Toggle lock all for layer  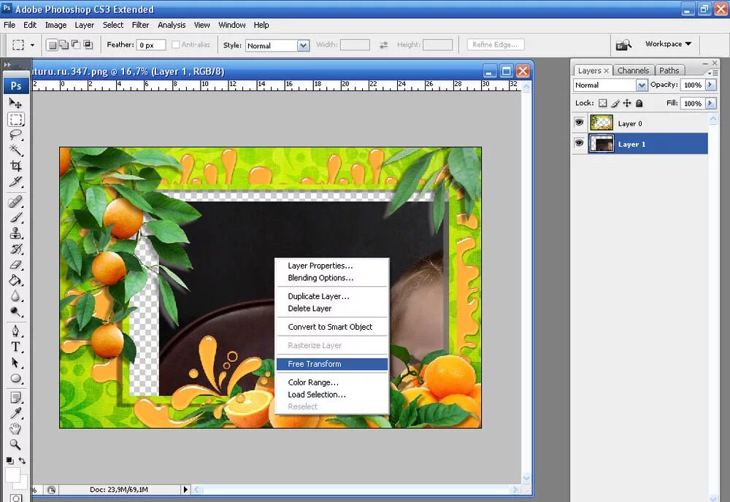point(639,104)
